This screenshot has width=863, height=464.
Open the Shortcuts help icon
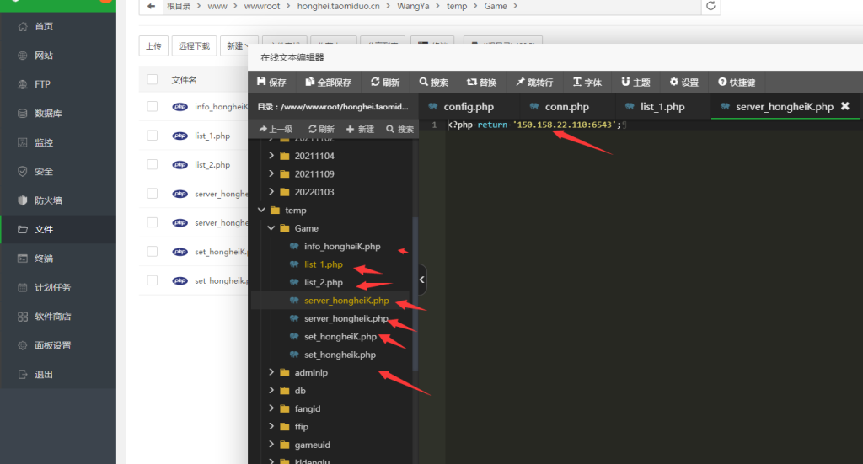tap(723, 83)
